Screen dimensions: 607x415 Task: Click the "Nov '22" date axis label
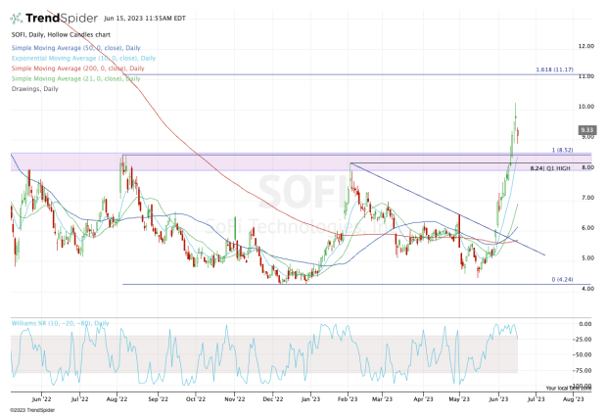point(235,399)
